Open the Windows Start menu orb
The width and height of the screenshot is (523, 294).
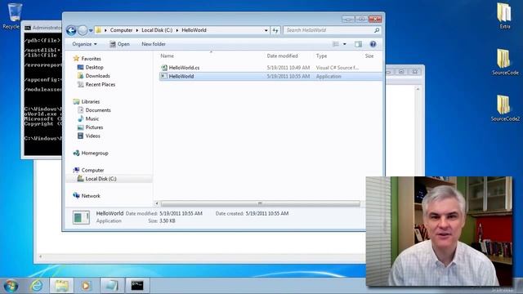click(x=11, y=286)
